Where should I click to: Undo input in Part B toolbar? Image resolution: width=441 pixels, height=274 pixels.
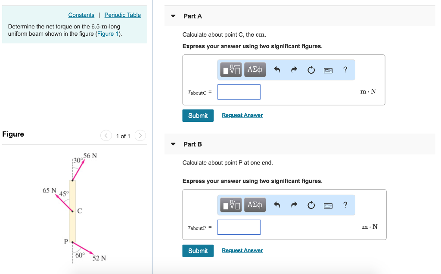pos(276,205)
